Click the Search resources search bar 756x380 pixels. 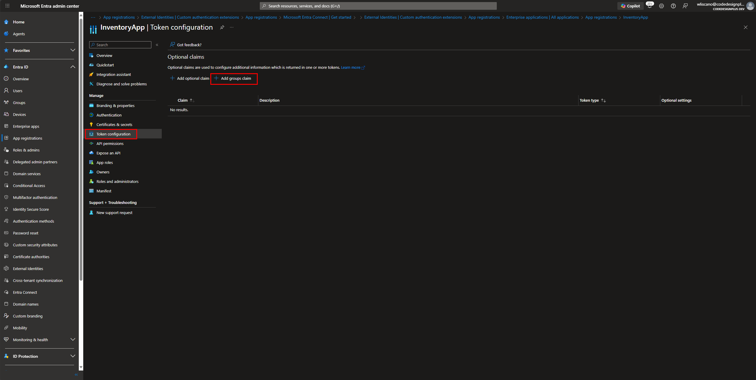pyautogui.click(x=378, y=6)
